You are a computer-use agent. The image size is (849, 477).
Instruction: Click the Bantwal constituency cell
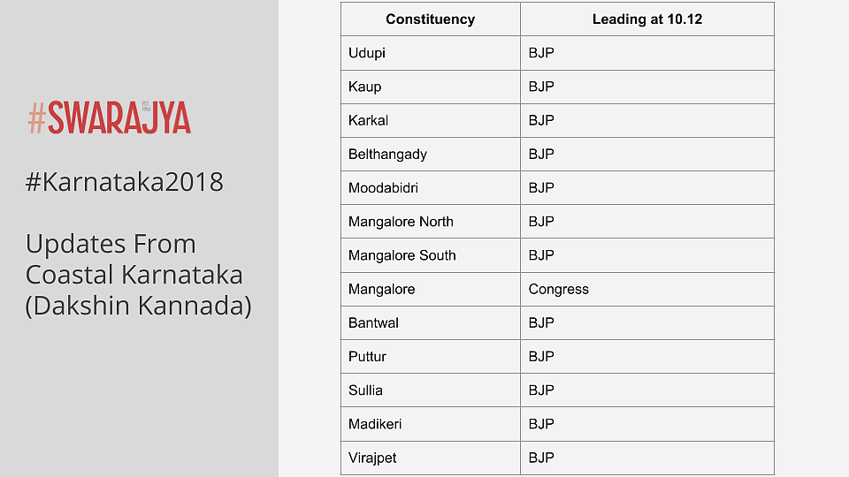click(x=431, y=323)
